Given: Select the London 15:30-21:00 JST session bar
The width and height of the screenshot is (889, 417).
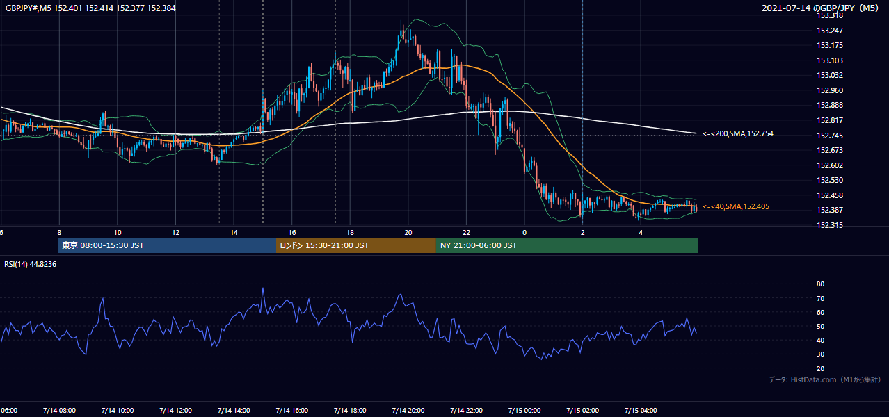Looking at the screenshot, I should click(x=355, y=245).
